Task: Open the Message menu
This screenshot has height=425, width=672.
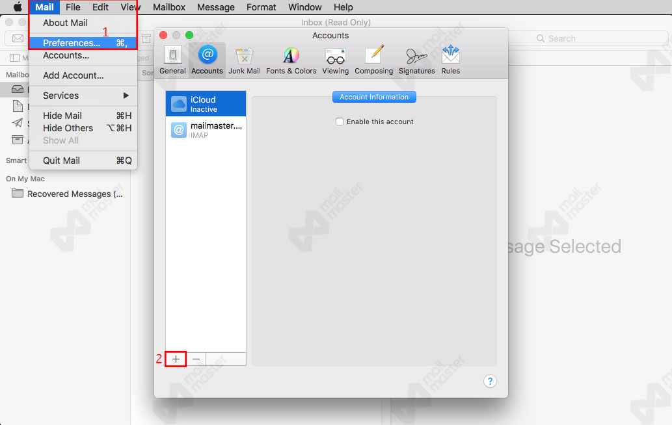Action: [215, 7]
